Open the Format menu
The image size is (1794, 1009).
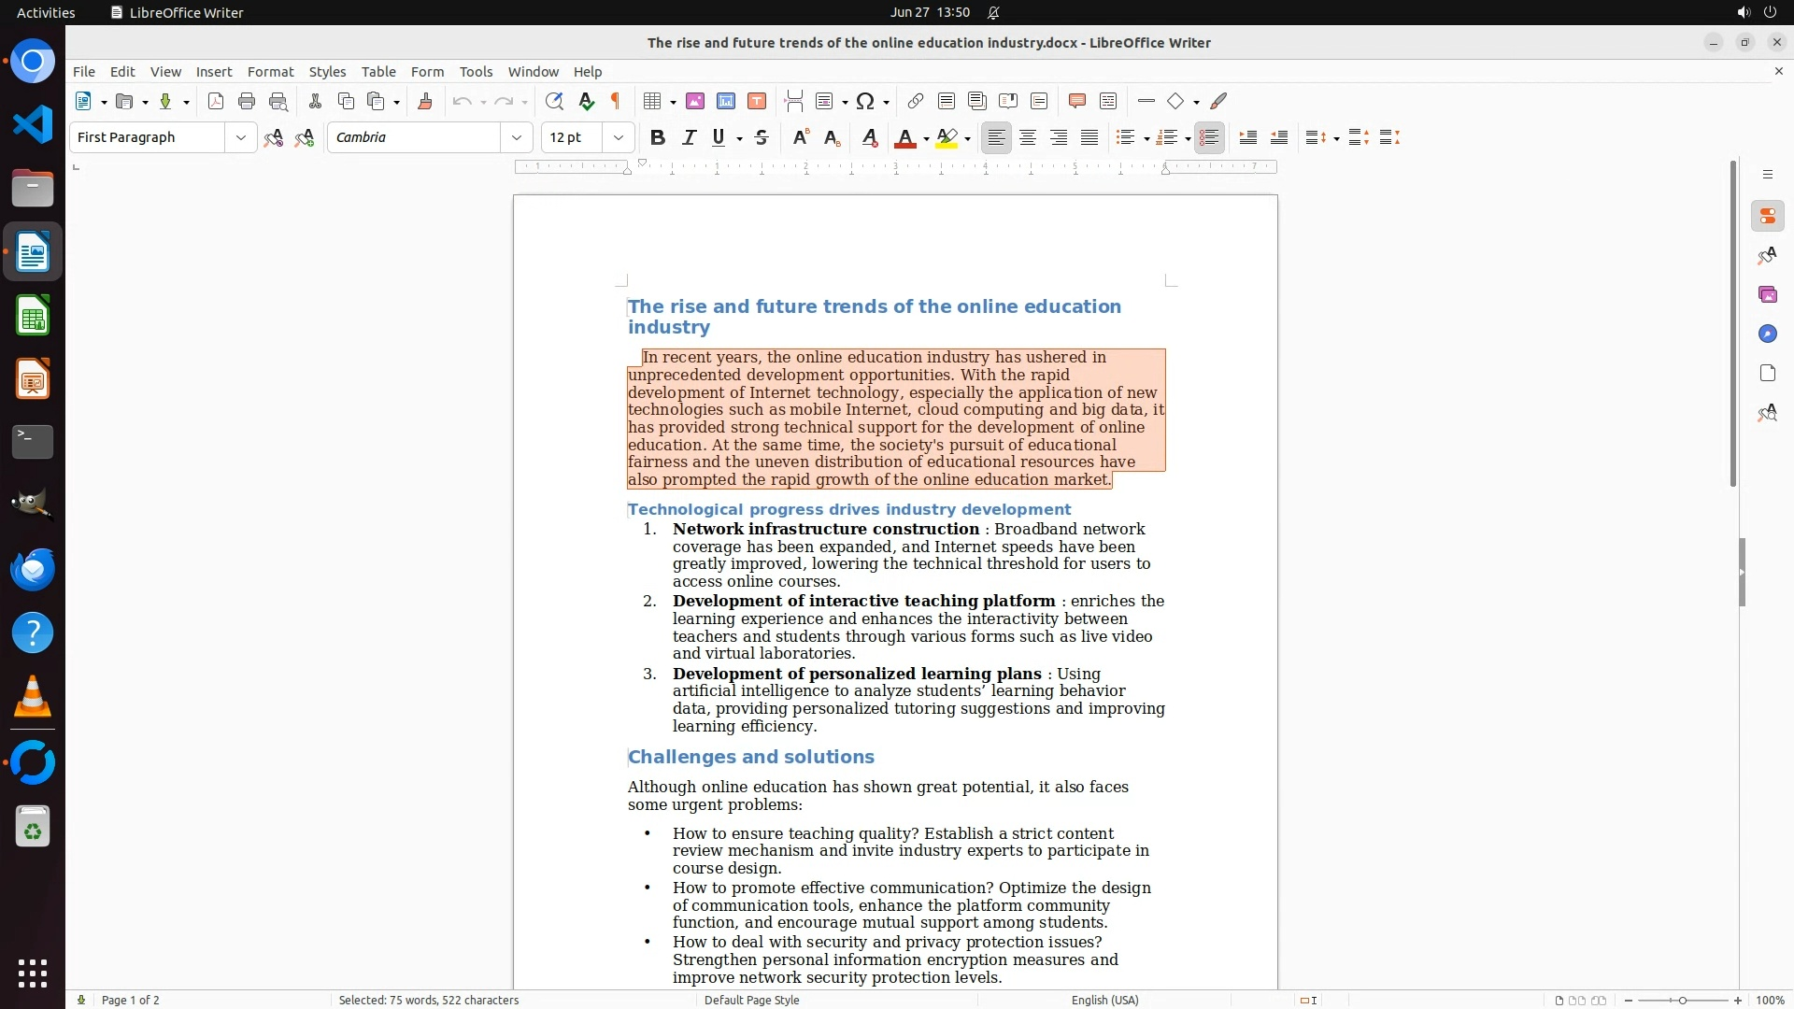tap(270, 71)
